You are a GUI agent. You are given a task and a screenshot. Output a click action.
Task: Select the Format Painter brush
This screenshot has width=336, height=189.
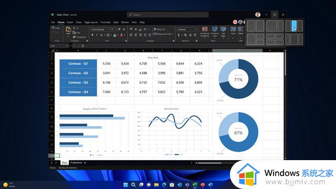pos(74,37)
